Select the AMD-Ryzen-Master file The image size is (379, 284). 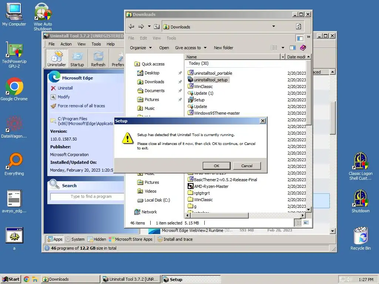pyautogui.click(x=208, y=186)
